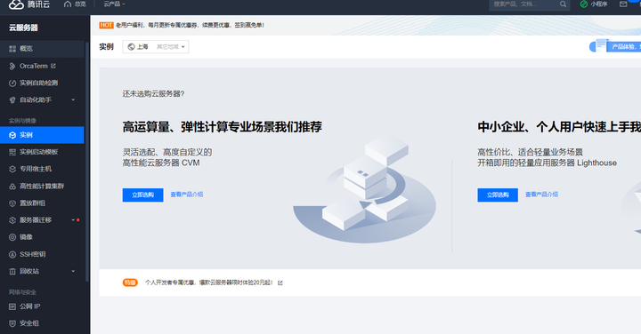Click the OrcaTerm external link icon

(x=53, y=66)
